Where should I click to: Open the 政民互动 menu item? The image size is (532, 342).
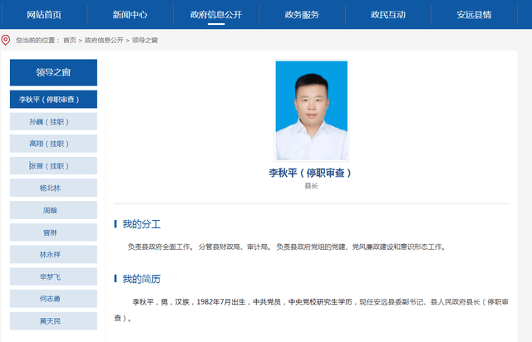(x=388, y=15)
